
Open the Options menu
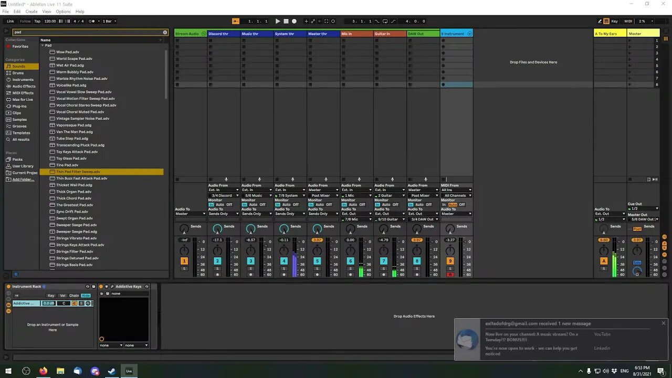pos(63,12)
